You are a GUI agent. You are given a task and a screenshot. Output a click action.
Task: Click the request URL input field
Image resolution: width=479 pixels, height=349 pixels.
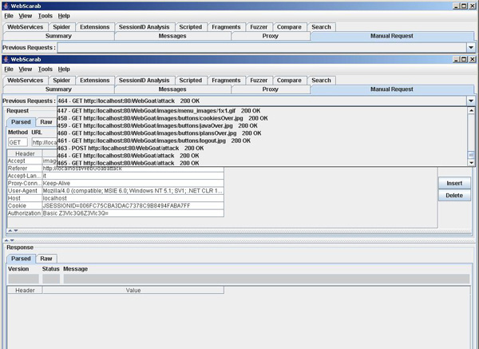click(x=45, y=142)
